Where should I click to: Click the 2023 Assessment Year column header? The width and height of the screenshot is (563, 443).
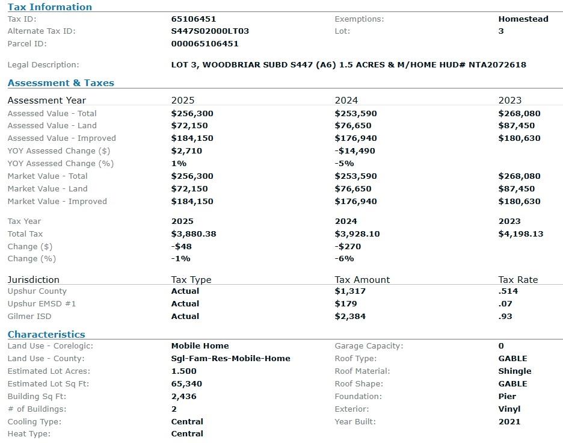(x=510, y=101)
